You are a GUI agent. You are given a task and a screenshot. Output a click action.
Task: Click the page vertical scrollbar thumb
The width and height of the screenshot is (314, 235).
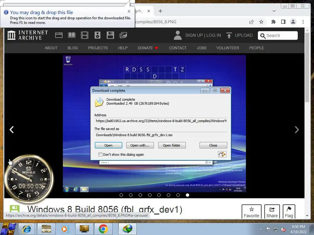[307, 67]
